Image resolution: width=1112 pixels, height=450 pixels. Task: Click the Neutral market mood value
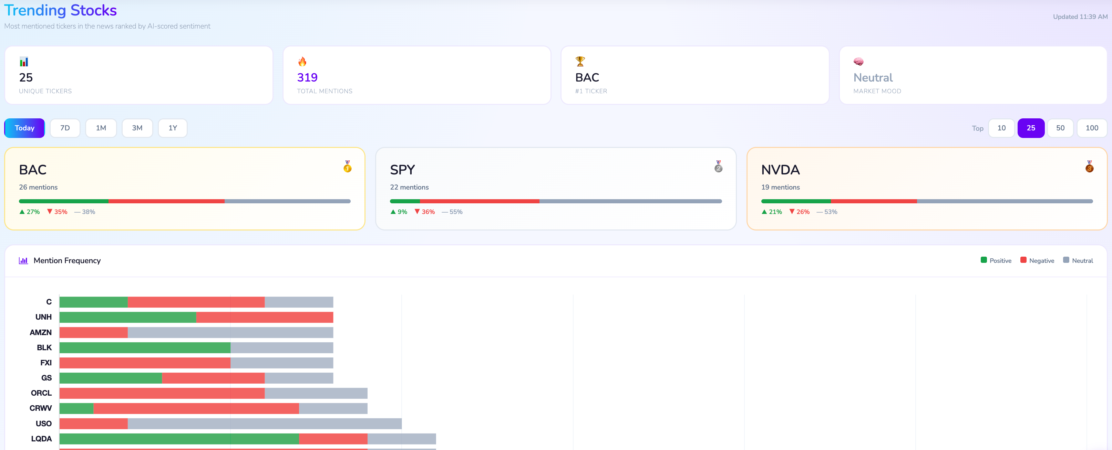[x=873, y=78]
